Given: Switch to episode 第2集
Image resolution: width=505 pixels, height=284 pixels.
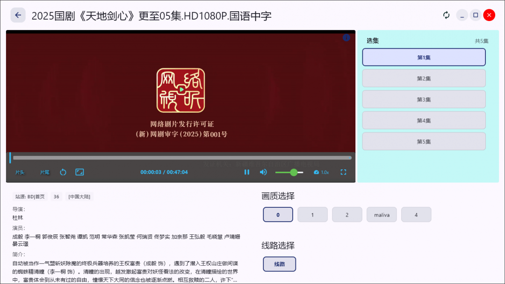Looking at the screenshot, I should click(424, 78).
